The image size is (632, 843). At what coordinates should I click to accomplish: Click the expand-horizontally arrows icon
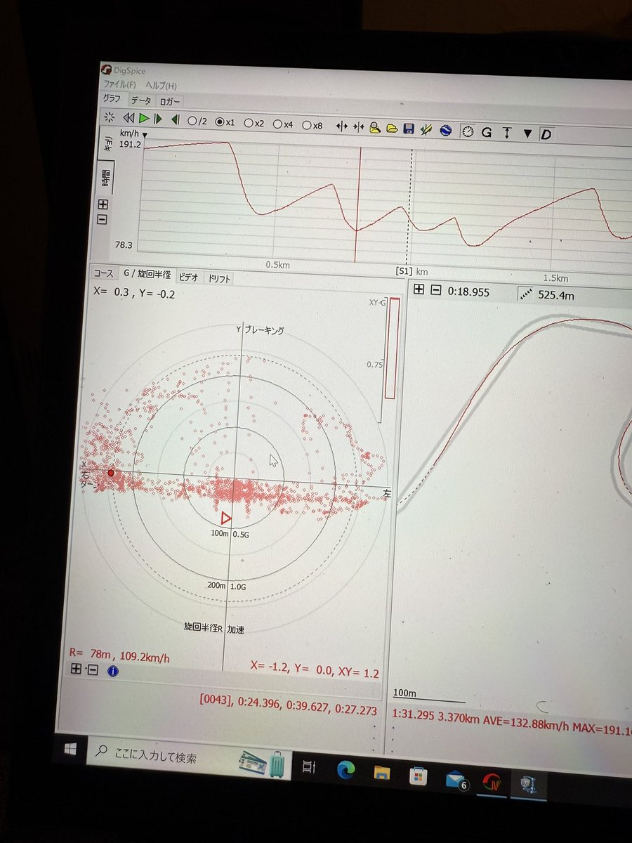343,127
